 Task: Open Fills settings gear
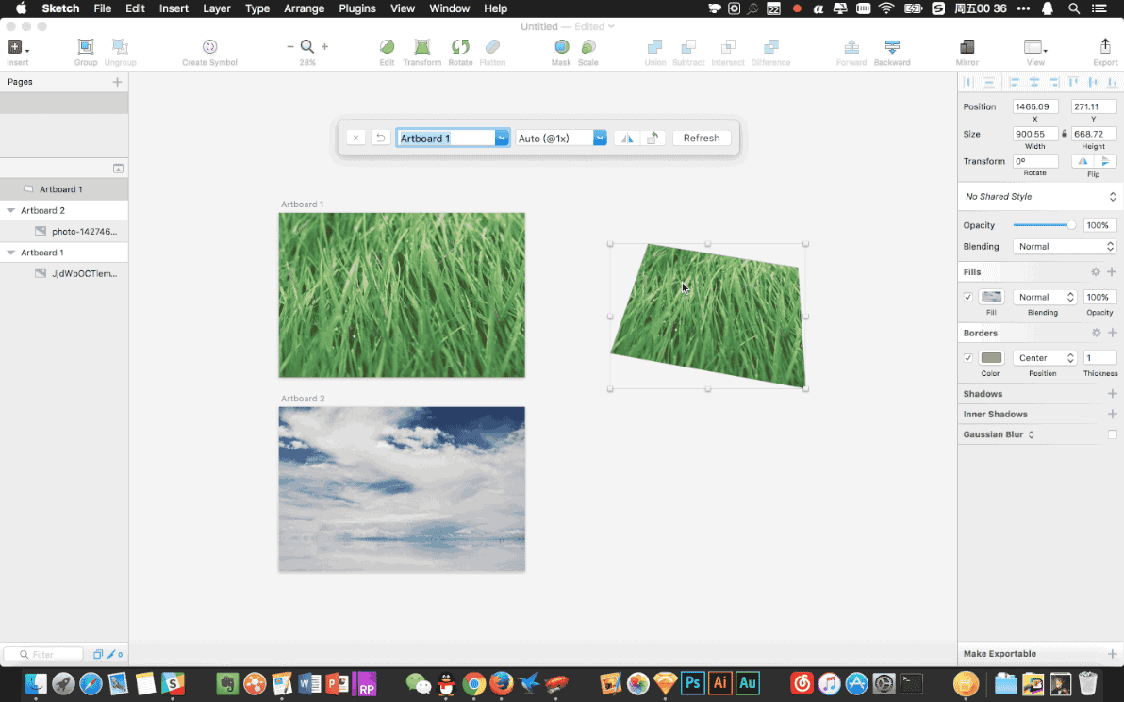[1096, 272]
